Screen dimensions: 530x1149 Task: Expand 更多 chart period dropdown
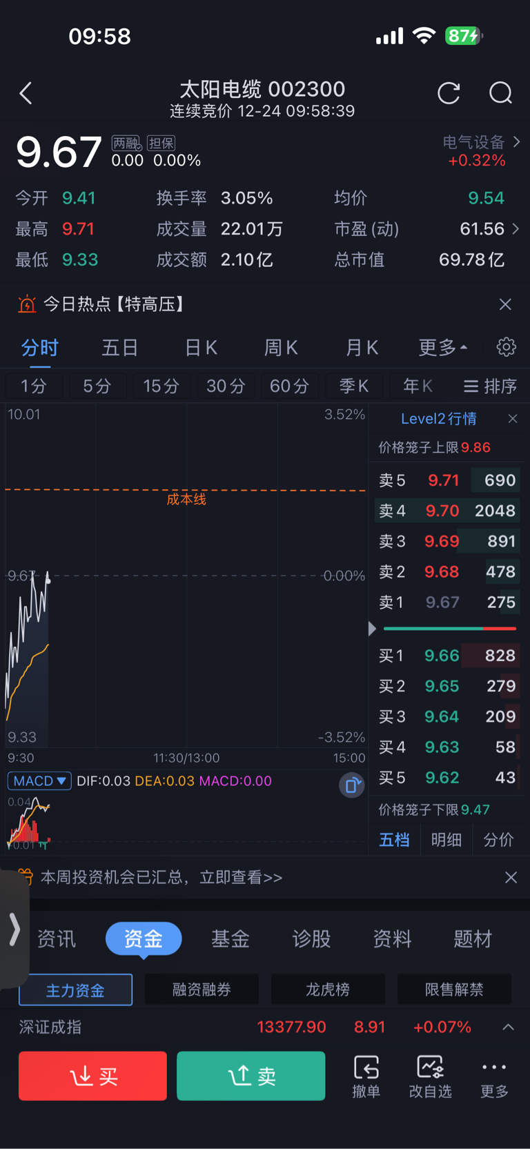click(442, 347)
